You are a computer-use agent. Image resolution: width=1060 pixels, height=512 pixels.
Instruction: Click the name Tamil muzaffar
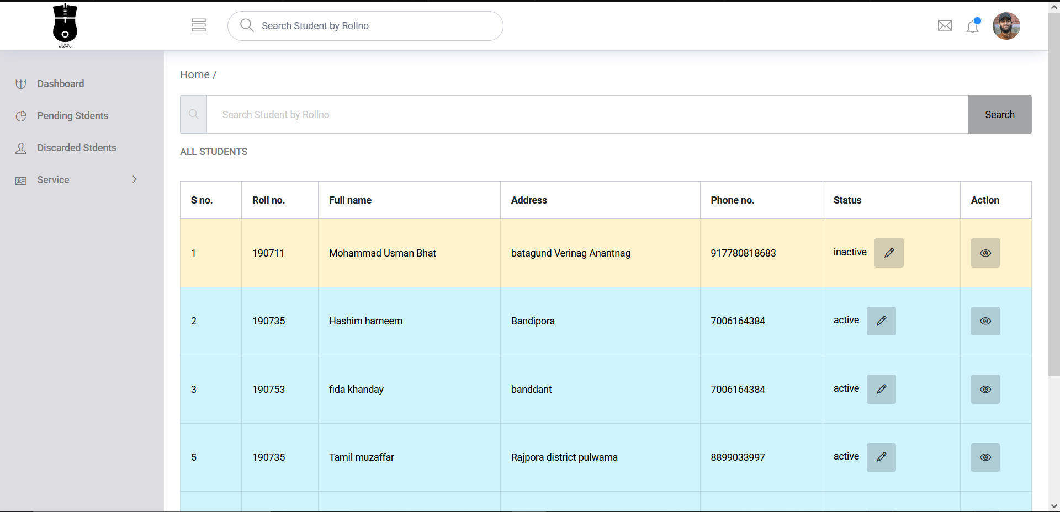coord(362,457)
